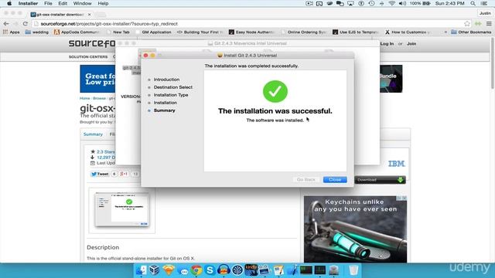Click the Keychains advertisement banner

(355, 229)
